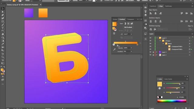This screenshot has width=194, height=109.
Task: Click the color spectrum bar
Action: [172, 101]
